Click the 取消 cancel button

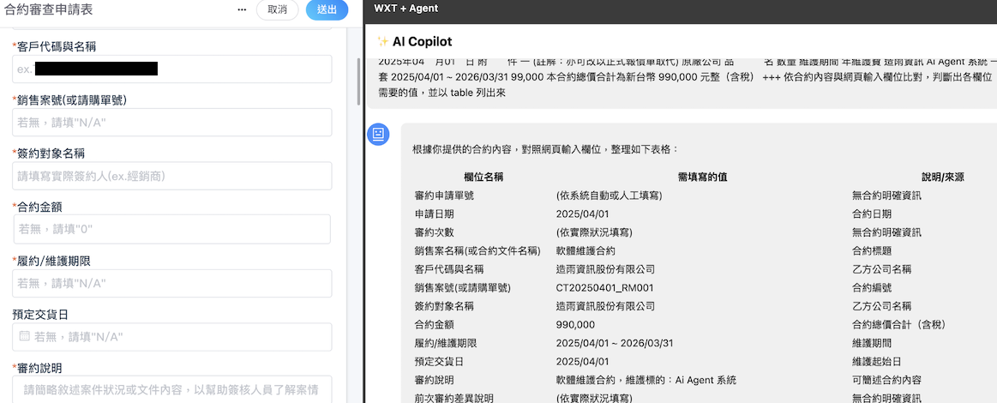point(277,9)
